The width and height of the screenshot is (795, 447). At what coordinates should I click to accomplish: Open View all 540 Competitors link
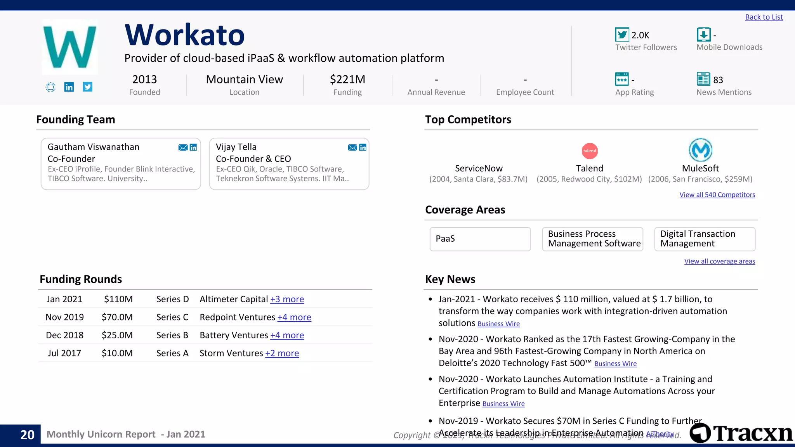[717, 195]
